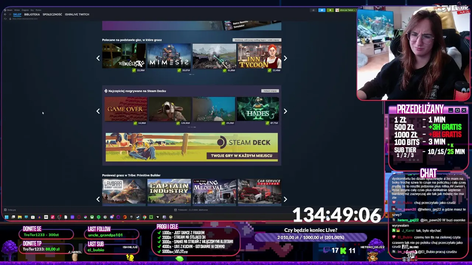Open the Hades II game thumbnail
The height and width of the screenshot is (265, 472).
(x=258, y=109)
